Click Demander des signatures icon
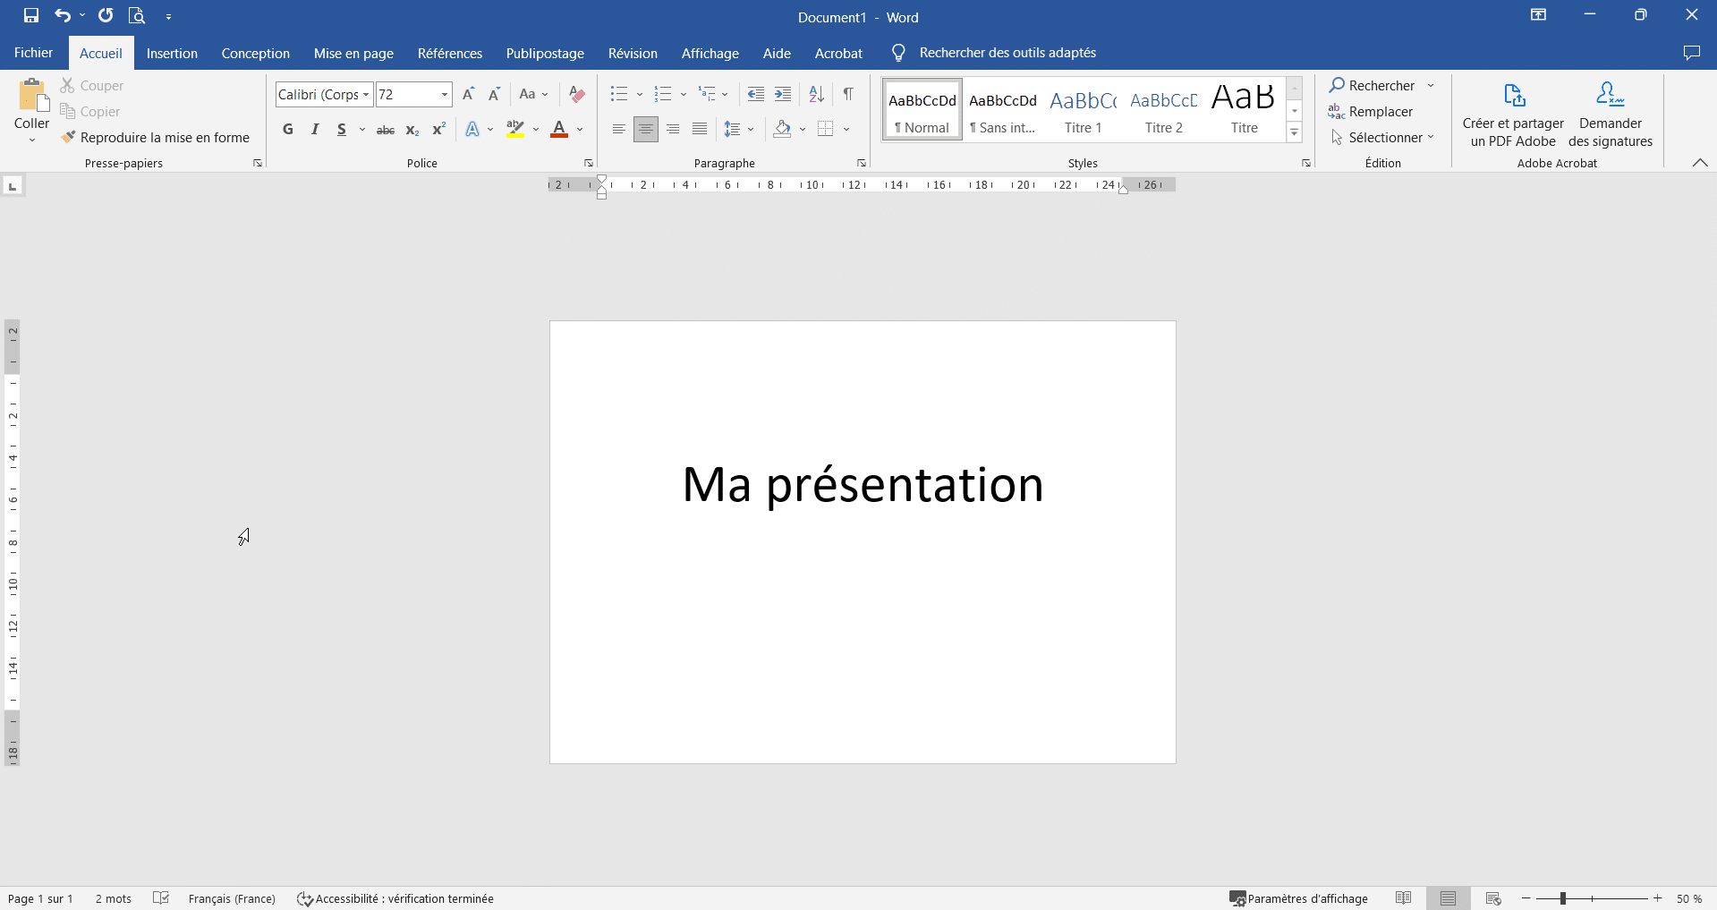Screen dimensions: 1717x910 [1611, 95]
